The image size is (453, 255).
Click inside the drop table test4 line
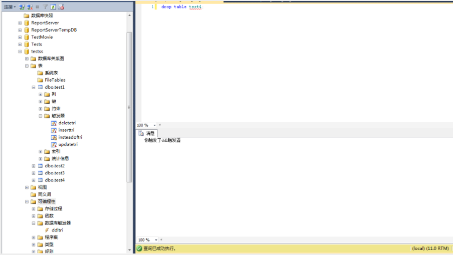coord(182,7)
